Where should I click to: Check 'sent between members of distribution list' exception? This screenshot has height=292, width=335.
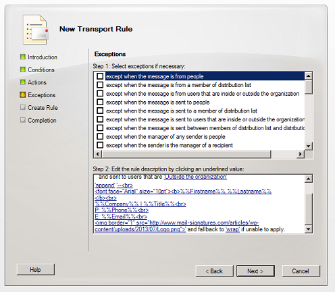100,128
